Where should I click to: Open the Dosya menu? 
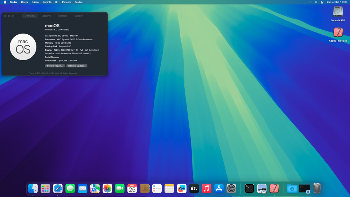24,2
